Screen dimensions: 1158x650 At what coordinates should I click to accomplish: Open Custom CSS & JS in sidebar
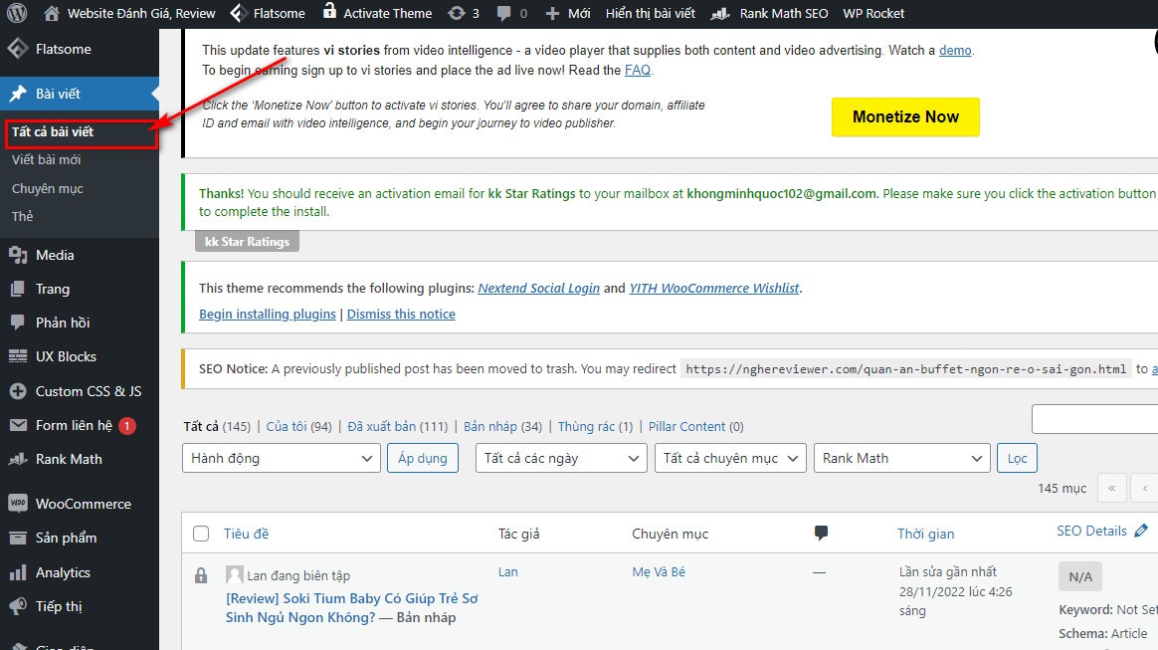pos(88,391)
